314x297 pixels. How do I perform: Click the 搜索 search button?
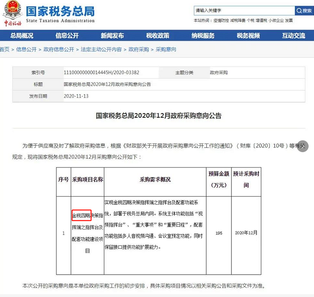point(304,11)
